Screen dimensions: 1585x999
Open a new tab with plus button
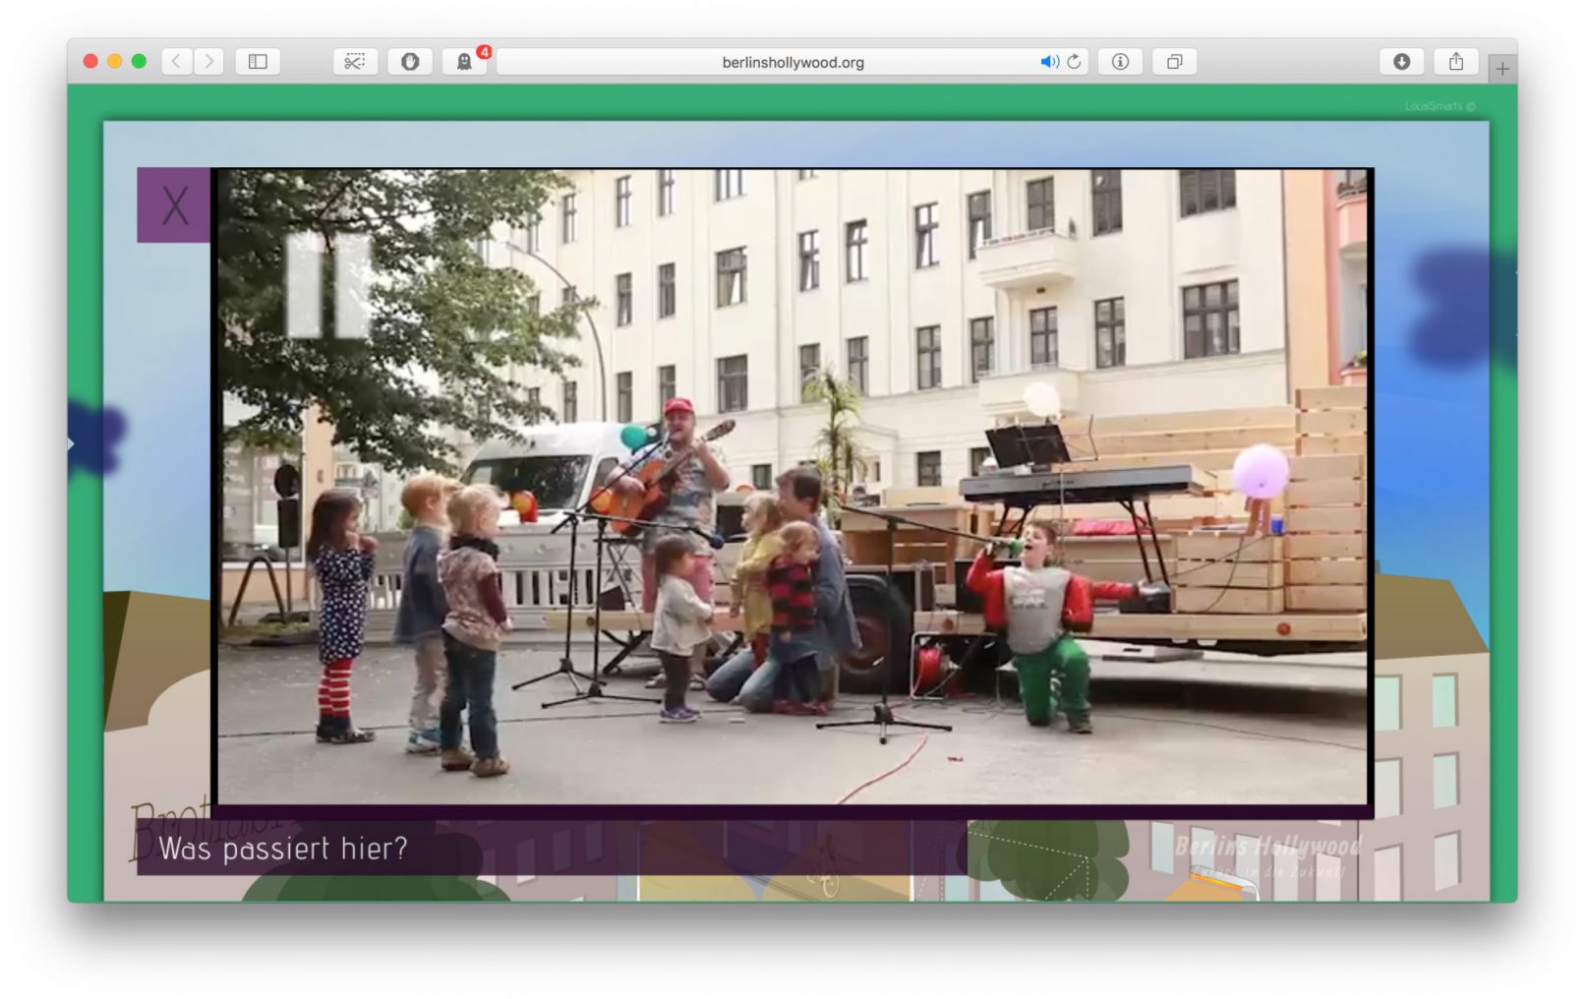(x=1501, y=69)
